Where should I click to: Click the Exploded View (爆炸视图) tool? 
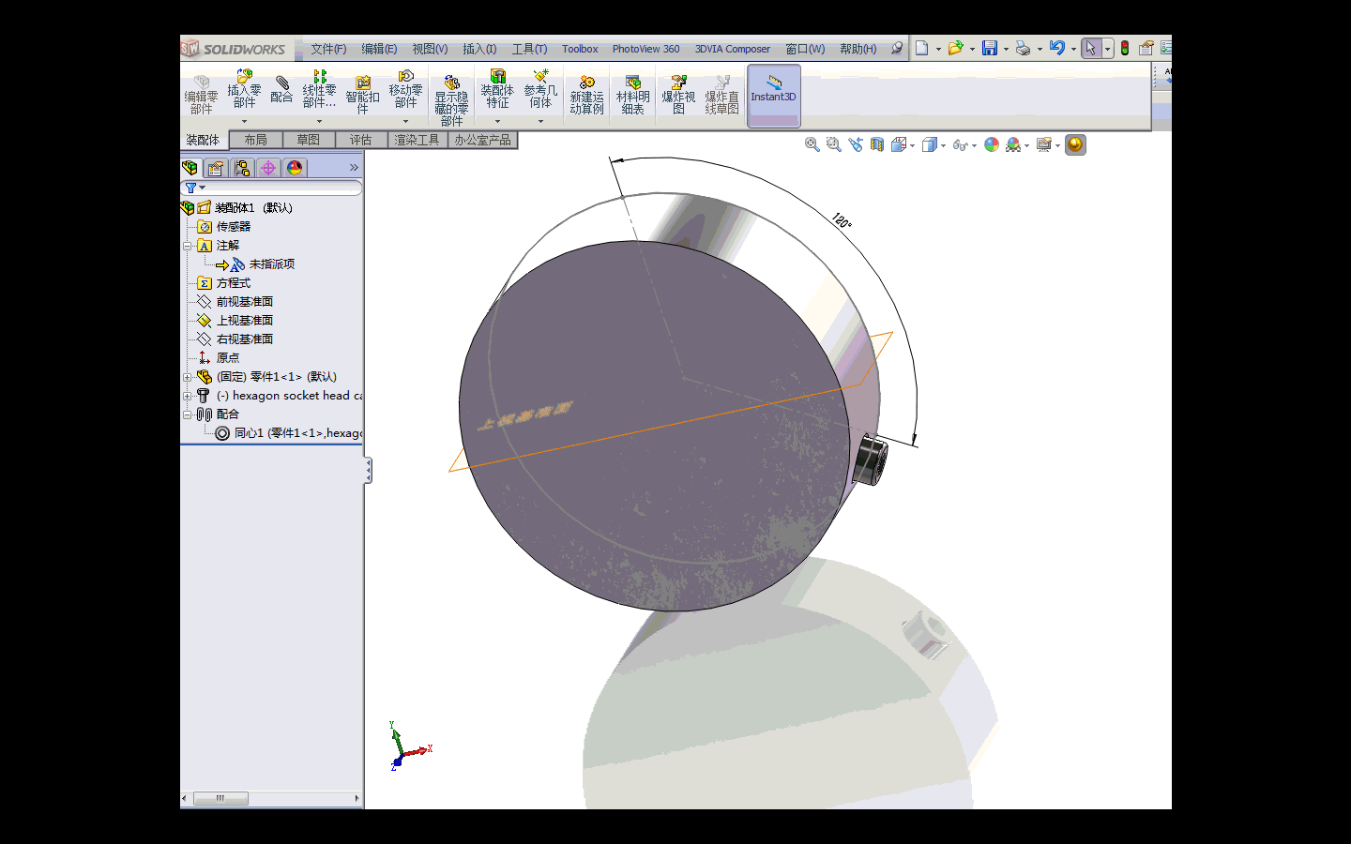click(x=678, y=95)
